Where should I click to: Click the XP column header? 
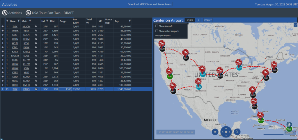pos(100,21)
